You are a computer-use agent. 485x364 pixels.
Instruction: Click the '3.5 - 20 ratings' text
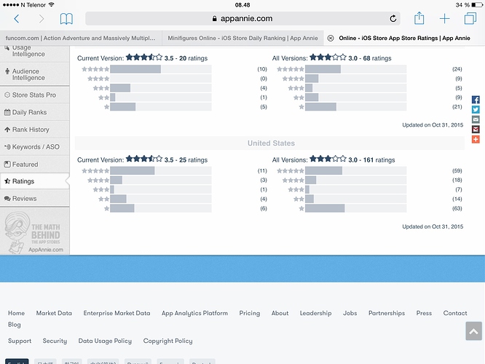click(x=186, y=58)
